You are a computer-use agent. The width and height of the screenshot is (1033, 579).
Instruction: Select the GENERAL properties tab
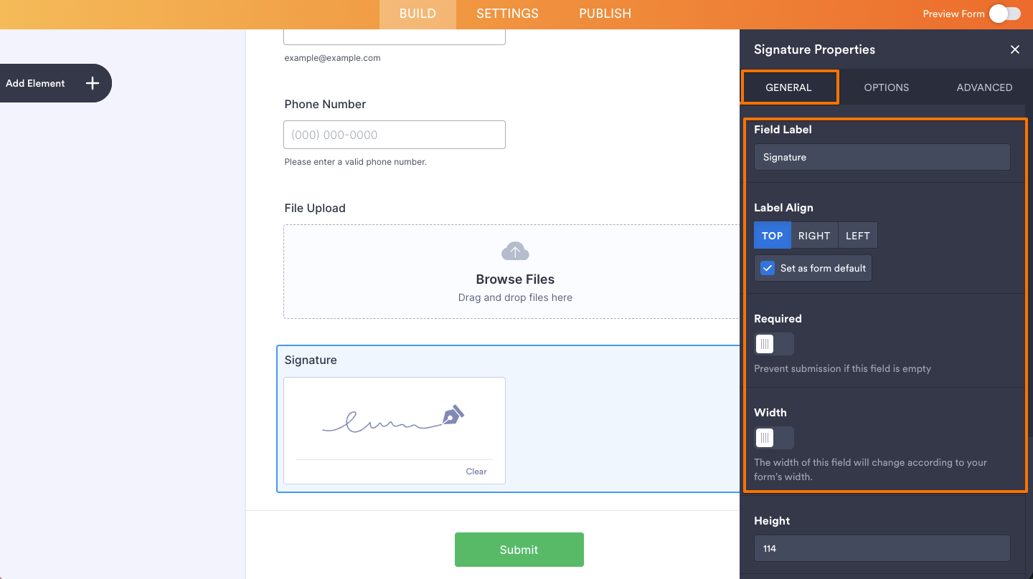pos(788,87)
